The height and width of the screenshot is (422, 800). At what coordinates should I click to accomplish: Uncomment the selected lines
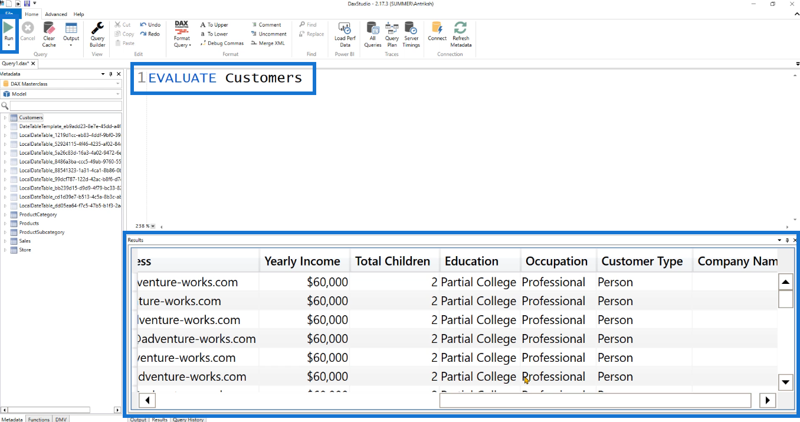pyautogui.click(x=268, y=34)
